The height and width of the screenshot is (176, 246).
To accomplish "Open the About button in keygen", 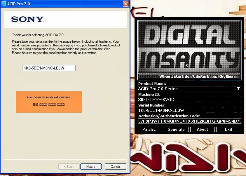I will point(203,129).
